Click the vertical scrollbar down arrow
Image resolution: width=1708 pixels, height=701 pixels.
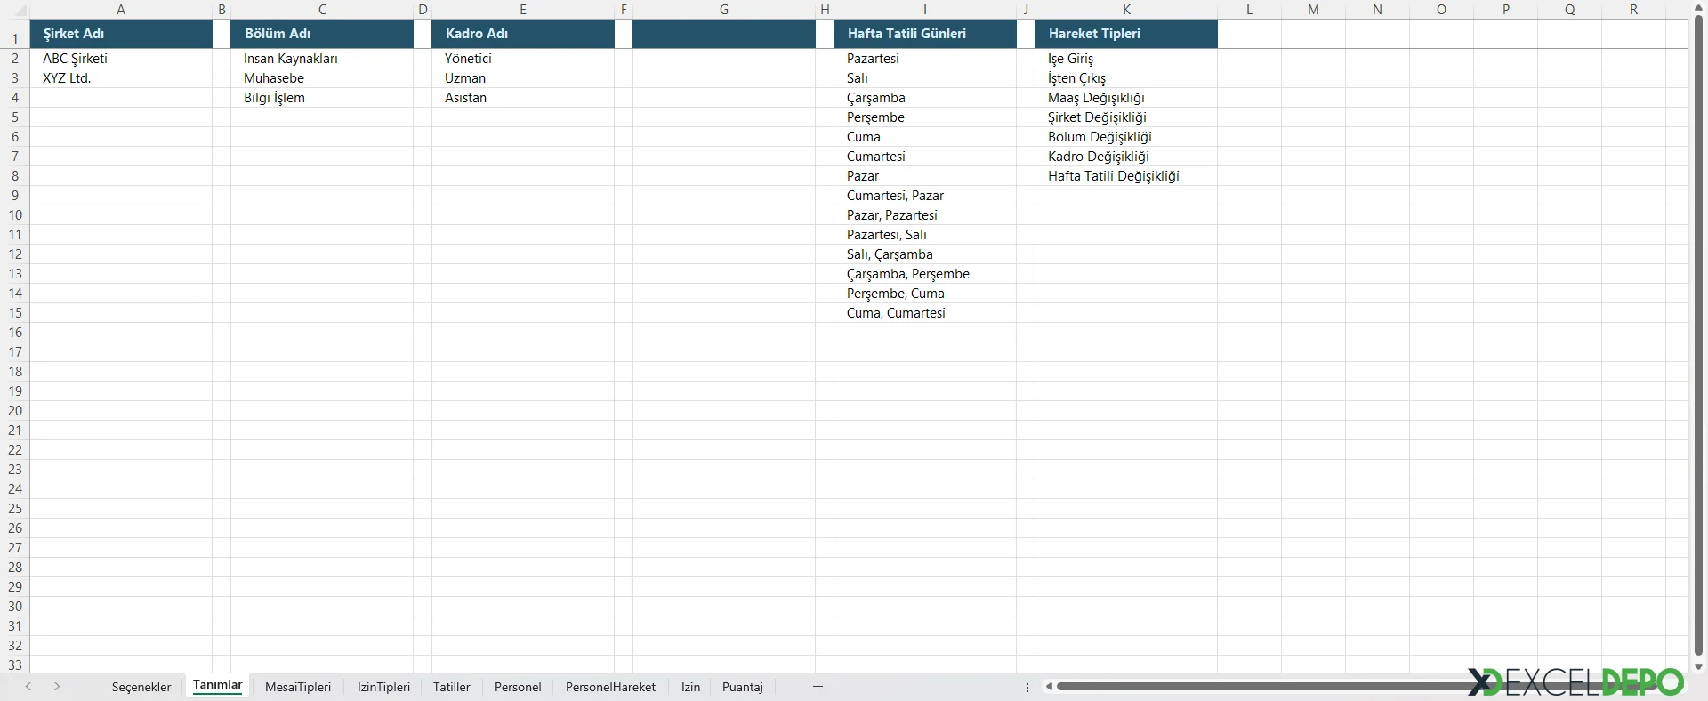pos(1698,666)
